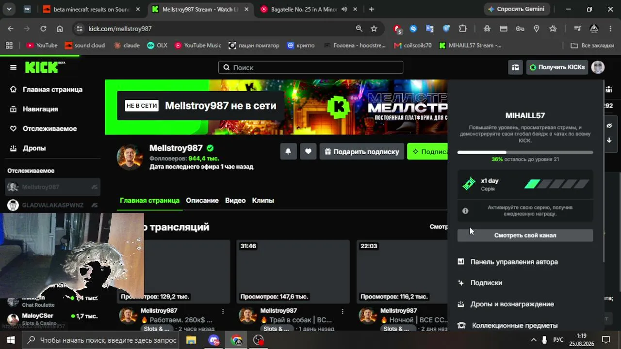Open options menu for the Трай в собак video
The width and height of the screenshot is (621, 349).
pyautogui.click(x=343, y=311)
